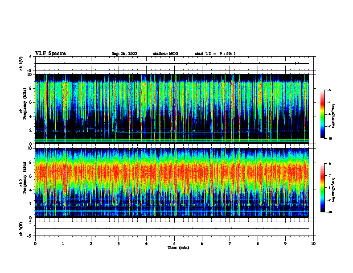
Task: Click the '-5' tick of the ch.3(V) axis
Action: click(30, 236)
